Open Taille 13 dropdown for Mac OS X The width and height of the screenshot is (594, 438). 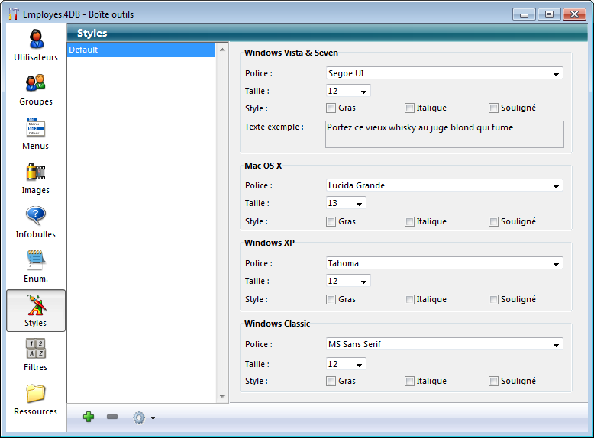click(346, 203)
